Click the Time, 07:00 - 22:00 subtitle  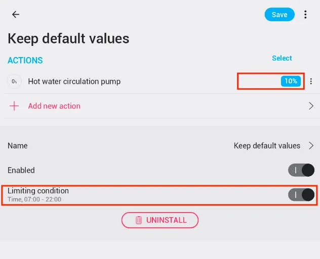(34, 199)
